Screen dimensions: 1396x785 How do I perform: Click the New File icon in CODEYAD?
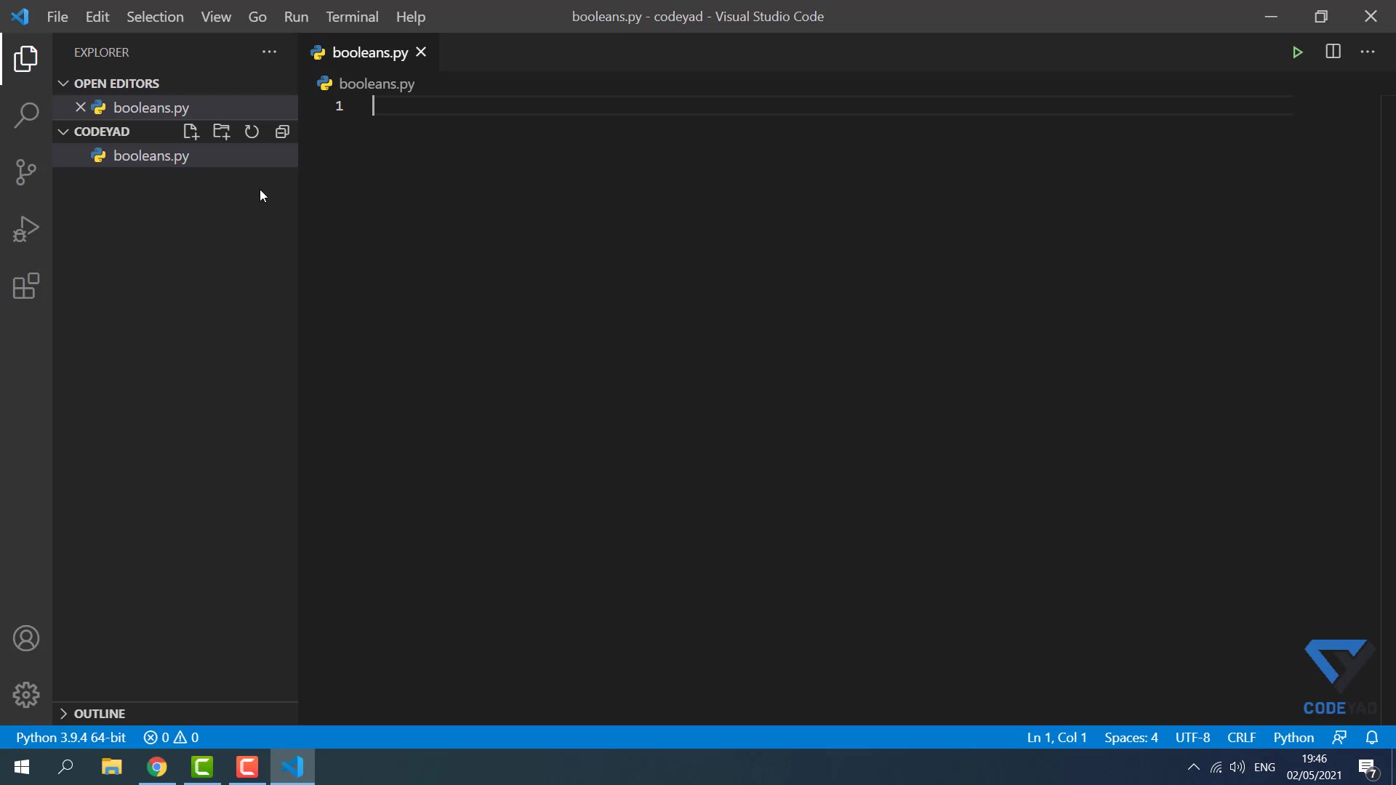(x=190, y=132)
